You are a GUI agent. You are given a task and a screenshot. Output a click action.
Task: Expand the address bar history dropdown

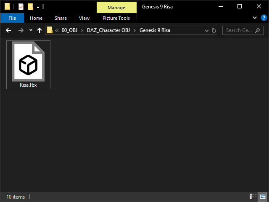207,31
